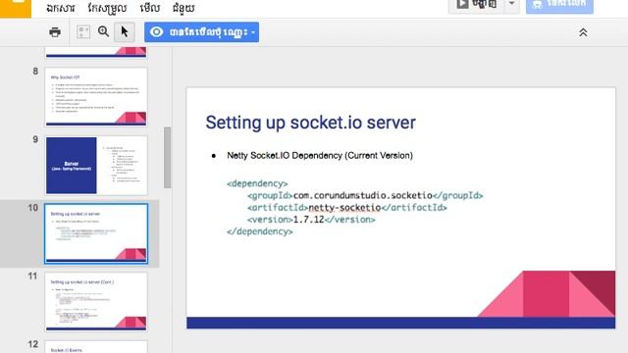
Task: Click the yellow Slides home icon
Action: (x=16, y=8)
